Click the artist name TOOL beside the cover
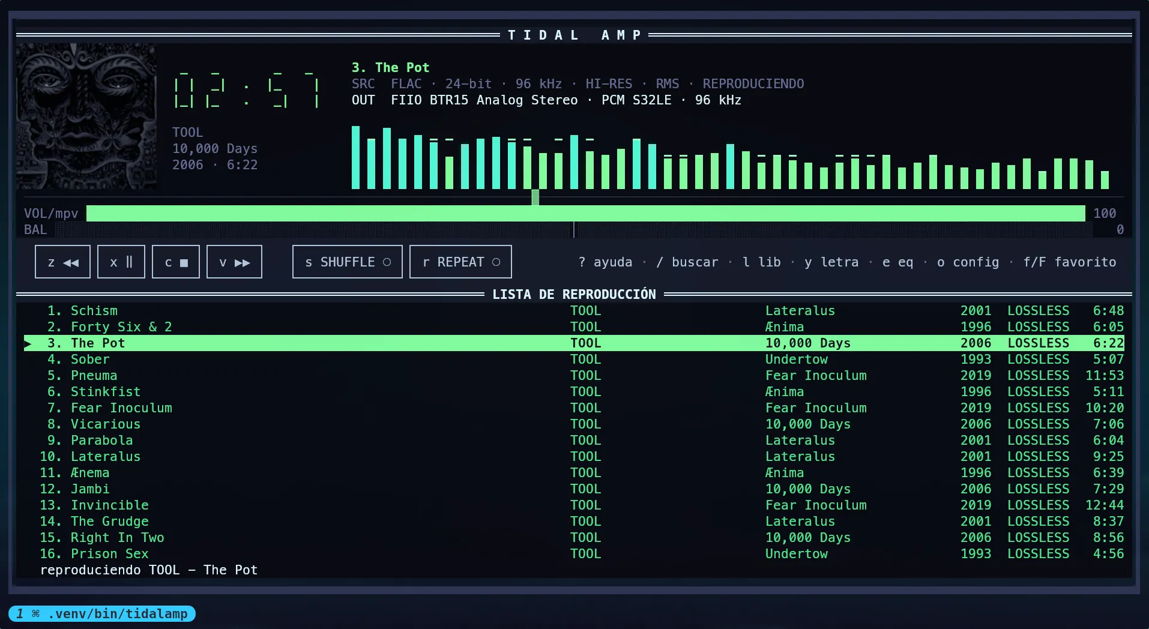 [188, 133]
